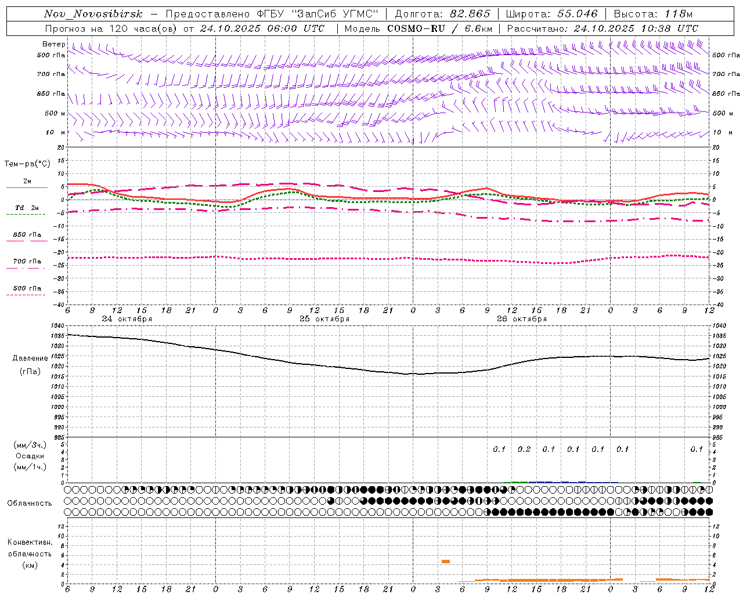The image size is (743, 594).
Task: Click the (мм/3ч.) precipitation unit label
Action: pyautogui.click(x=30, y=445)
